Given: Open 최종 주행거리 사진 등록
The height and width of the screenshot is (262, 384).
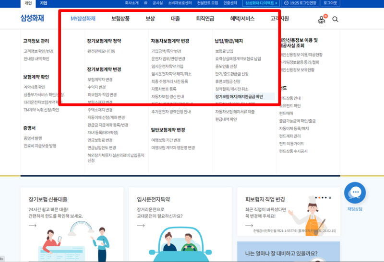Looking at the screenshot, I should tap(169, 81).
